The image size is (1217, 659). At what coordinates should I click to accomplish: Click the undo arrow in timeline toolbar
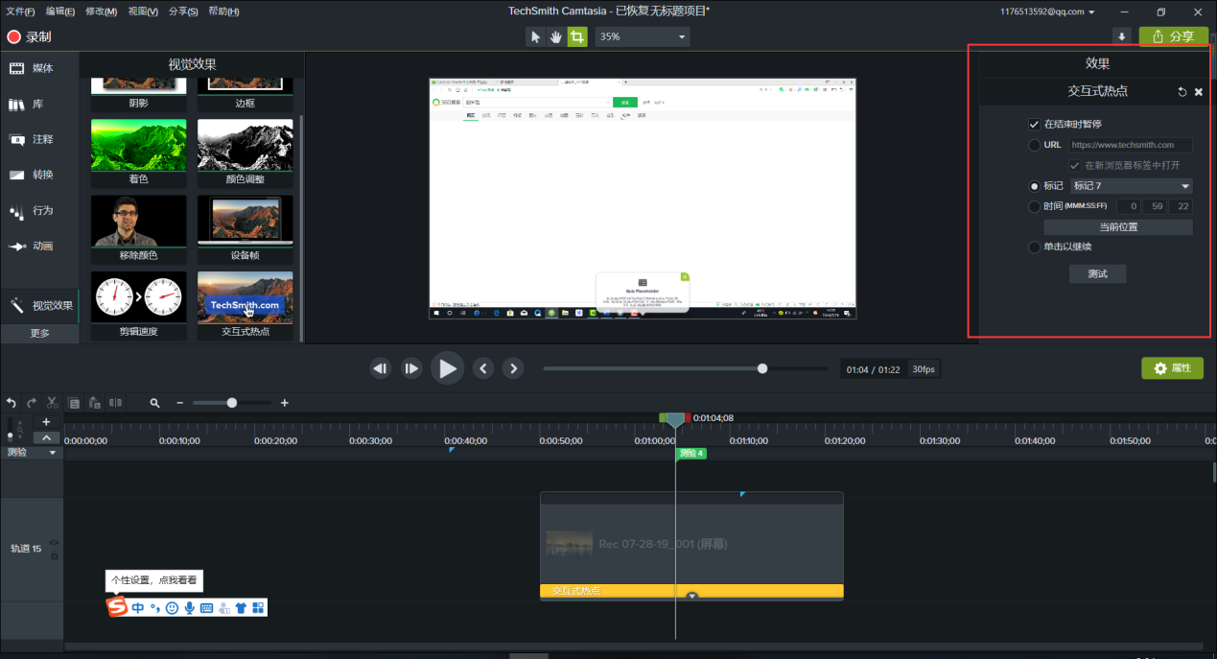[12, 403]
